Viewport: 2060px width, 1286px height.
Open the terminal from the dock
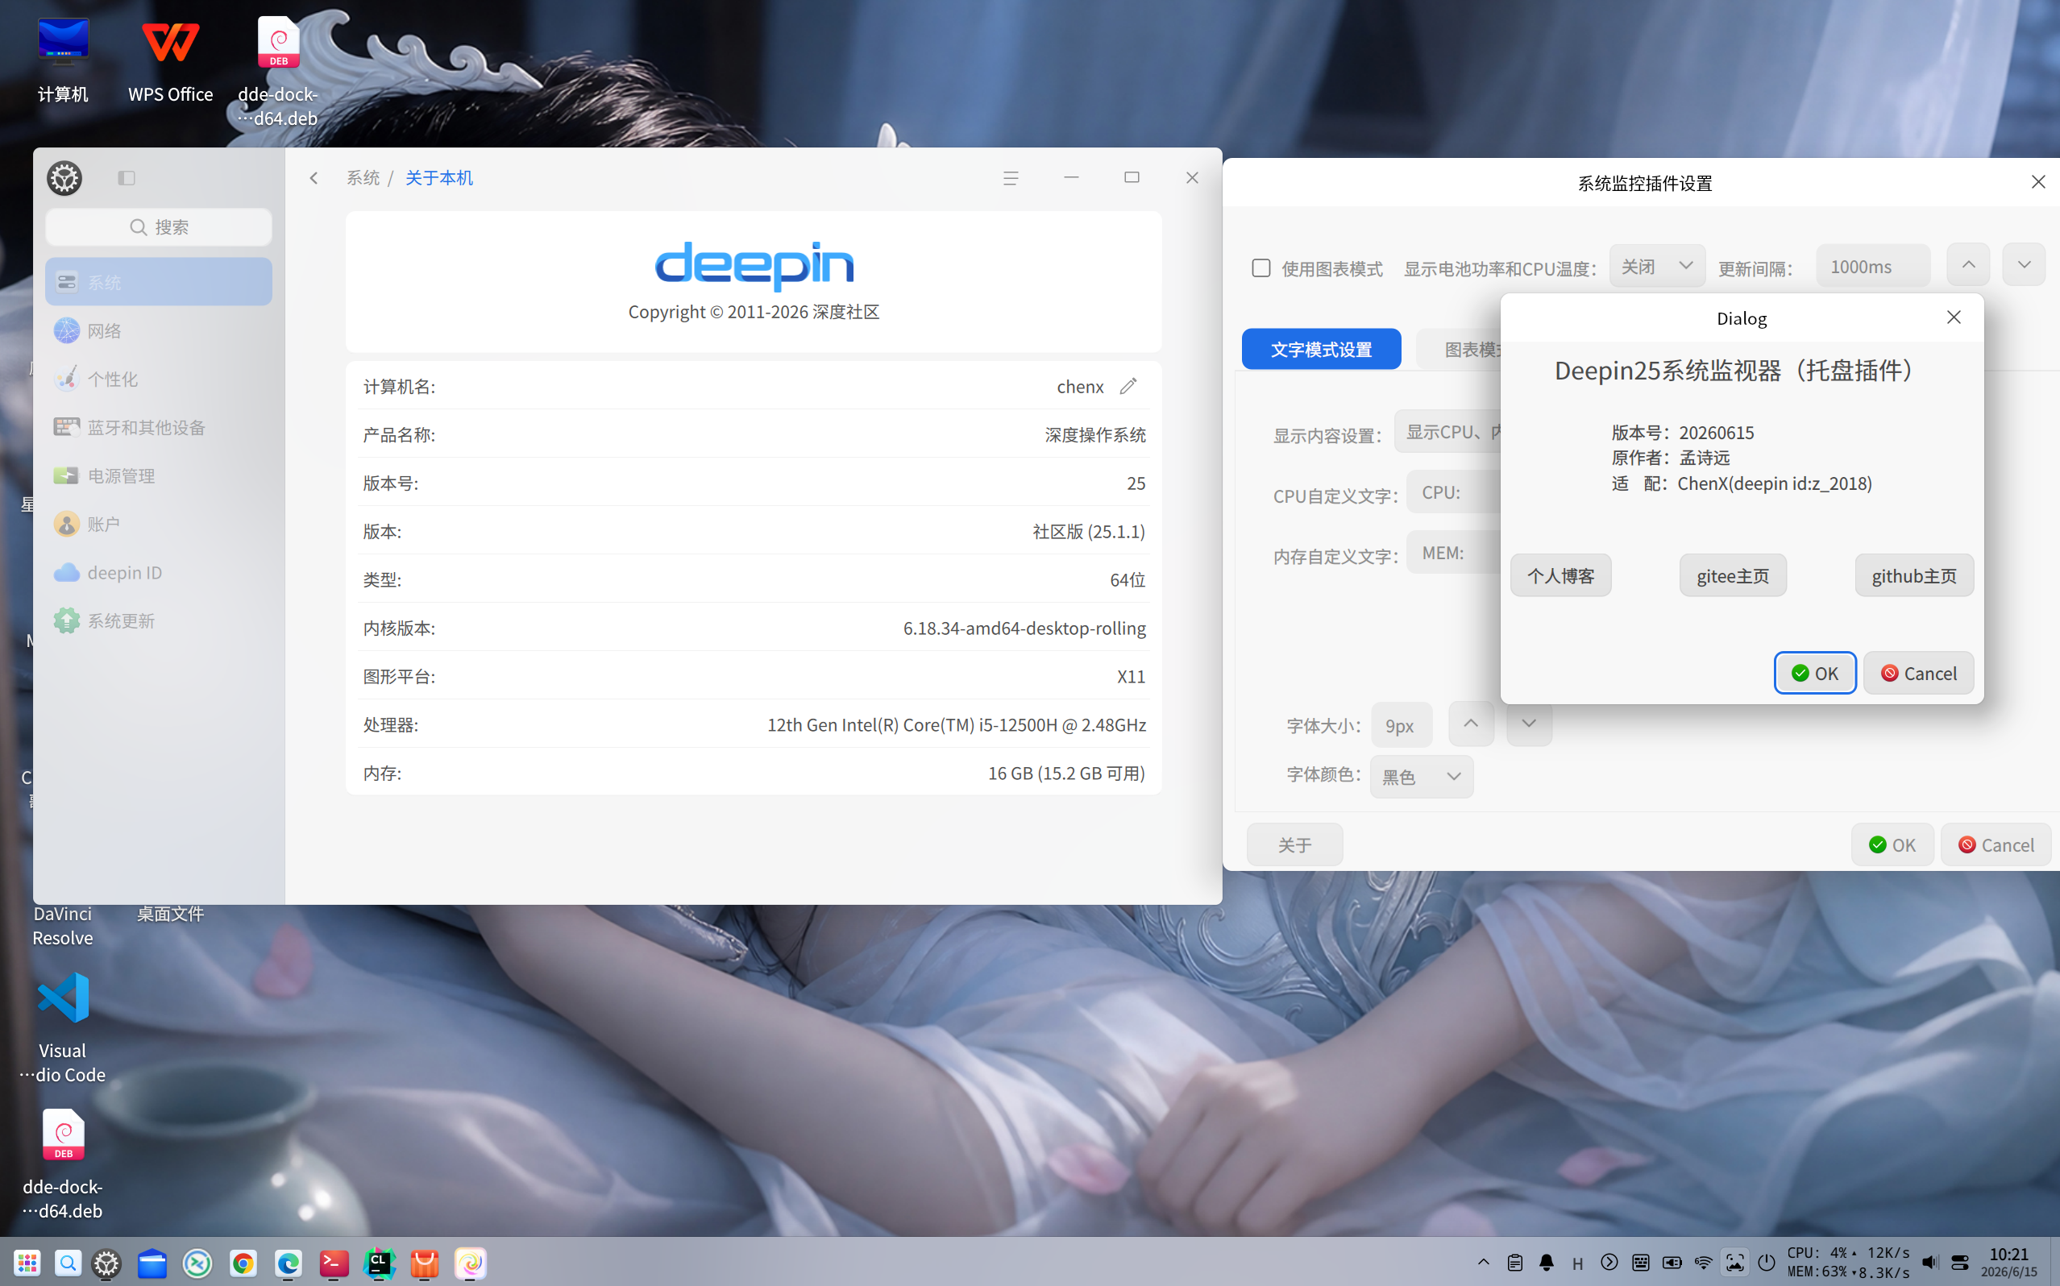click(334, 1263)
